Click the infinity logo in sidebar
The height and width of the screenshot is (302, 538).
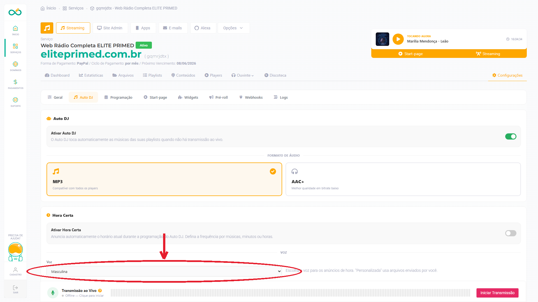point(15,12)
